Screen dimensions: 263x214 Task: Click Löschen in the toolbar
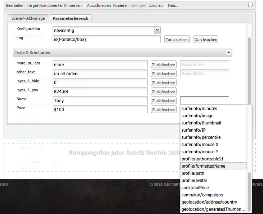[156, 5]
